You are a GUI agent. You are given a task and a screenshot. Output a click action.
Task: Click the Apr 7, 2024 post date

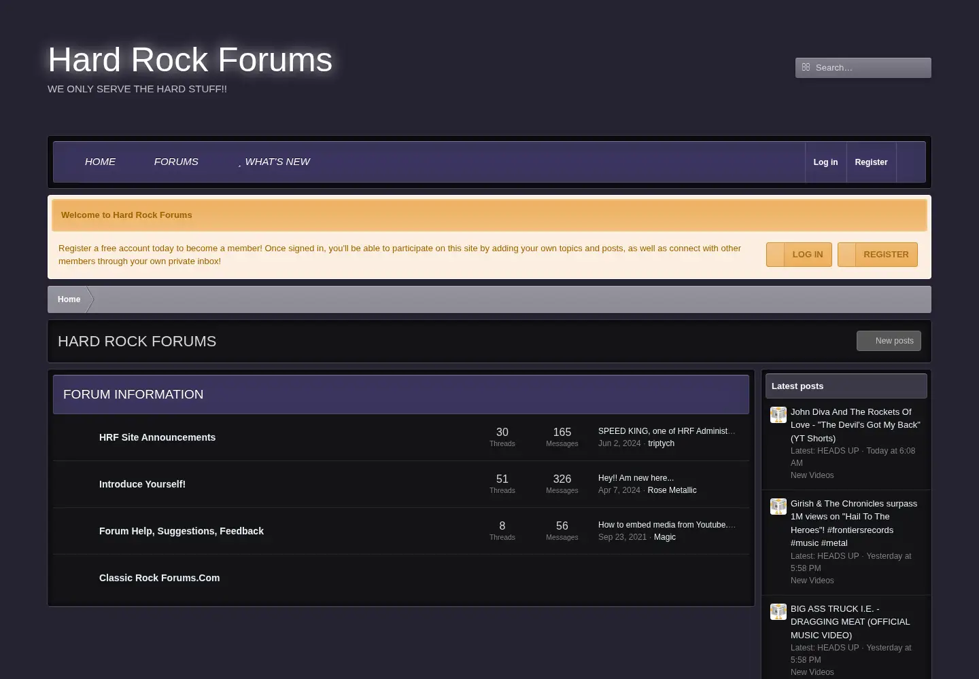pos(619,490)
